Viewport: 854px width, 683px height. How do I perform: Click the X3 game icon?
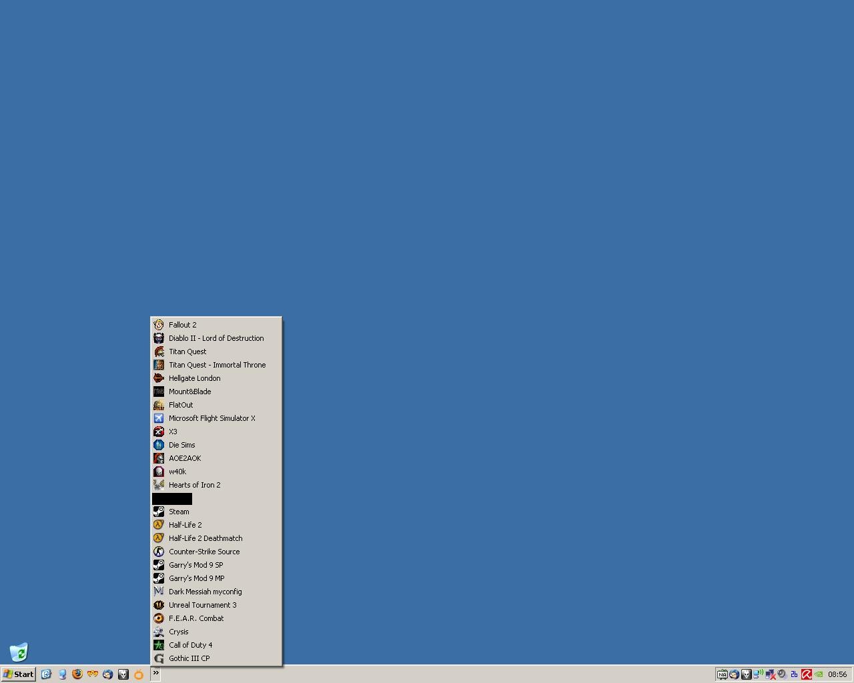tap(159, 432)
